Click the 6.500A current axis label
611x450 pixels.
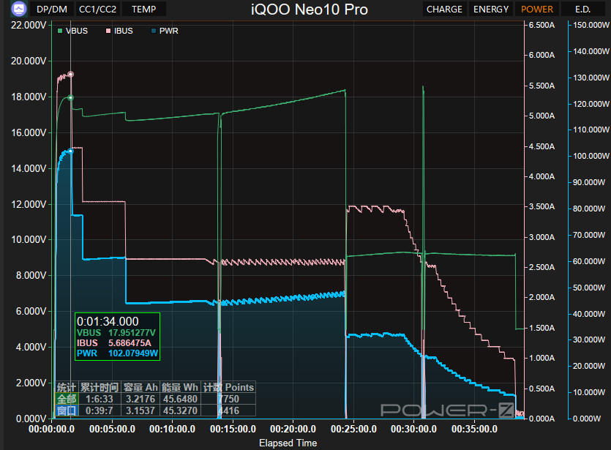click(542, 25)
